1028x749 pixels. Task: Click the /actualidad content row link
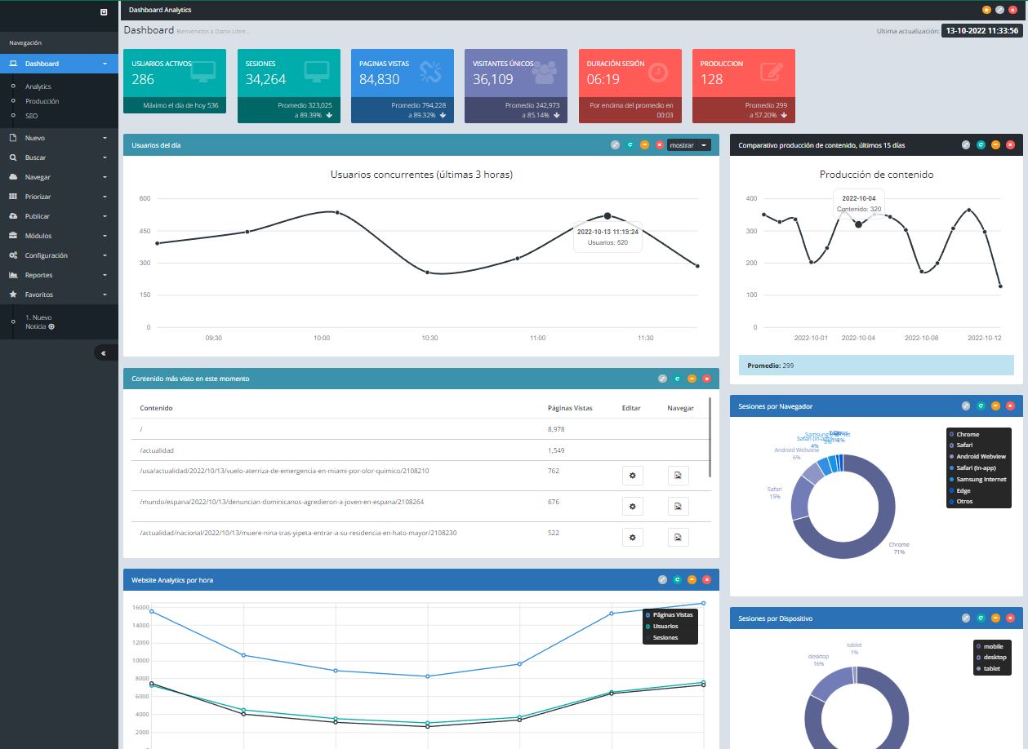(157, 450)
